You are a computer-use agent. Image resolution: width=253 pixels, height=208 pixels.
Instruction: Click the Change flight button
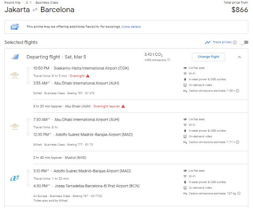[208, 57]
